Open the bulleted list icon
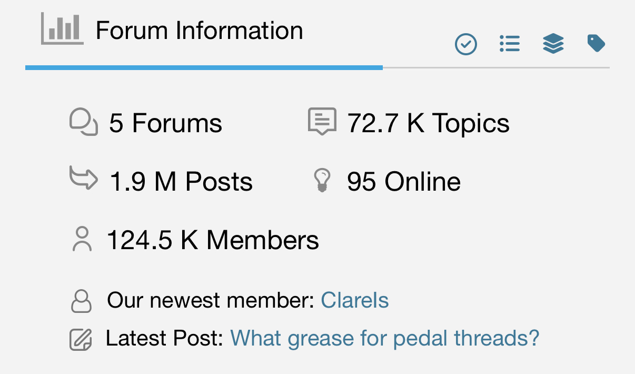Image resolution: width=635 pixels, height=374 pixels. tap(510, 44)
